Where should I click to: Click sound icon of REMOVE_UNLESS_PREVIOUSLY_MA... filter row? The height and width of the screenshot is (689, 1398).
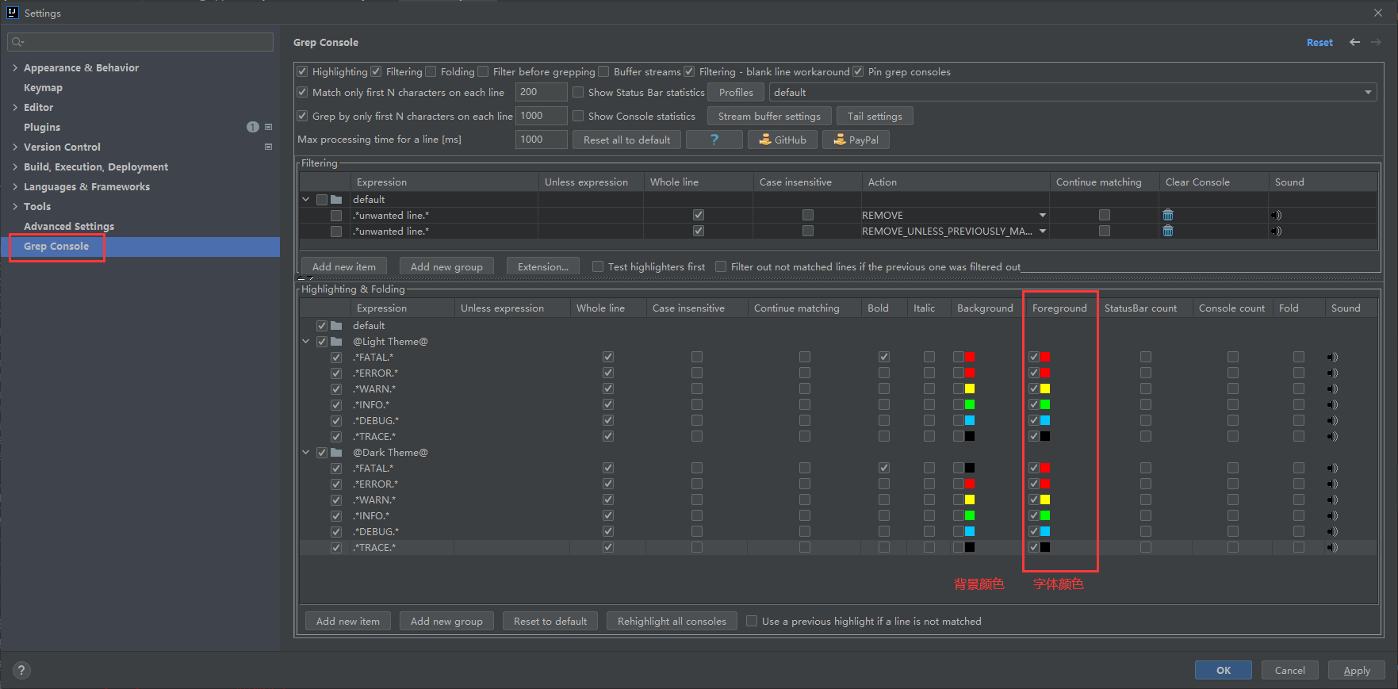[1276, 232]
